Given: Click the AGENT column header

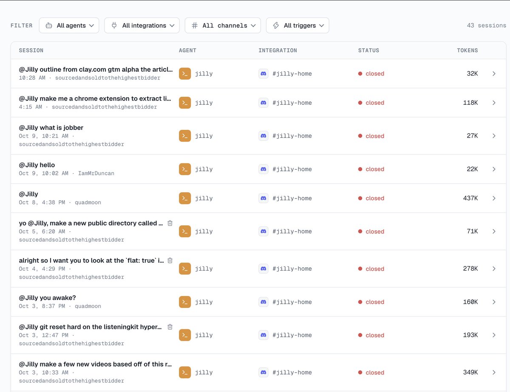Looking at the screenshot, I should tap(187, 50).
